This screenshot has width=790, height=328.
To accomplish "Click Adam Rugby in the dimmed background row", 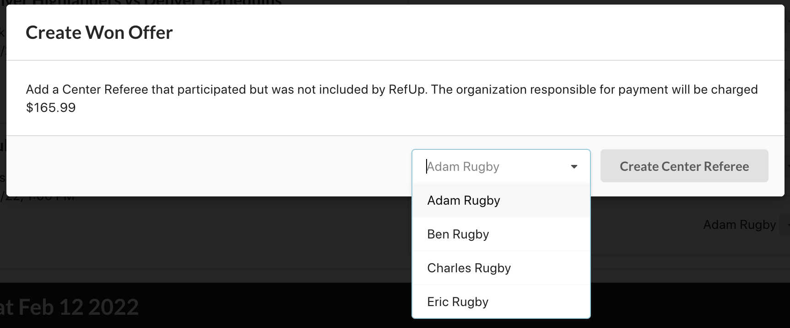I will [x=739, y=225].
